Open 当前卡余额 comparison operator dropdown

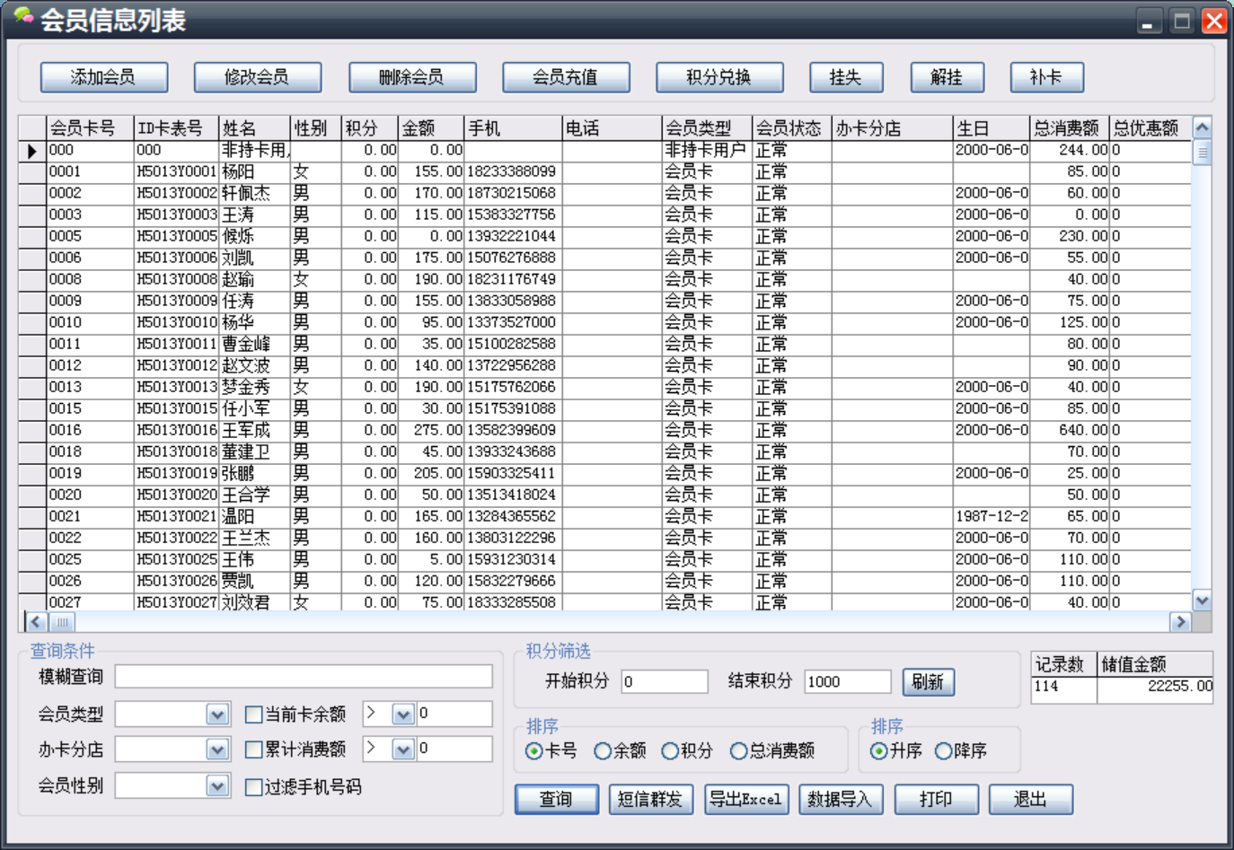click(403, 714)
